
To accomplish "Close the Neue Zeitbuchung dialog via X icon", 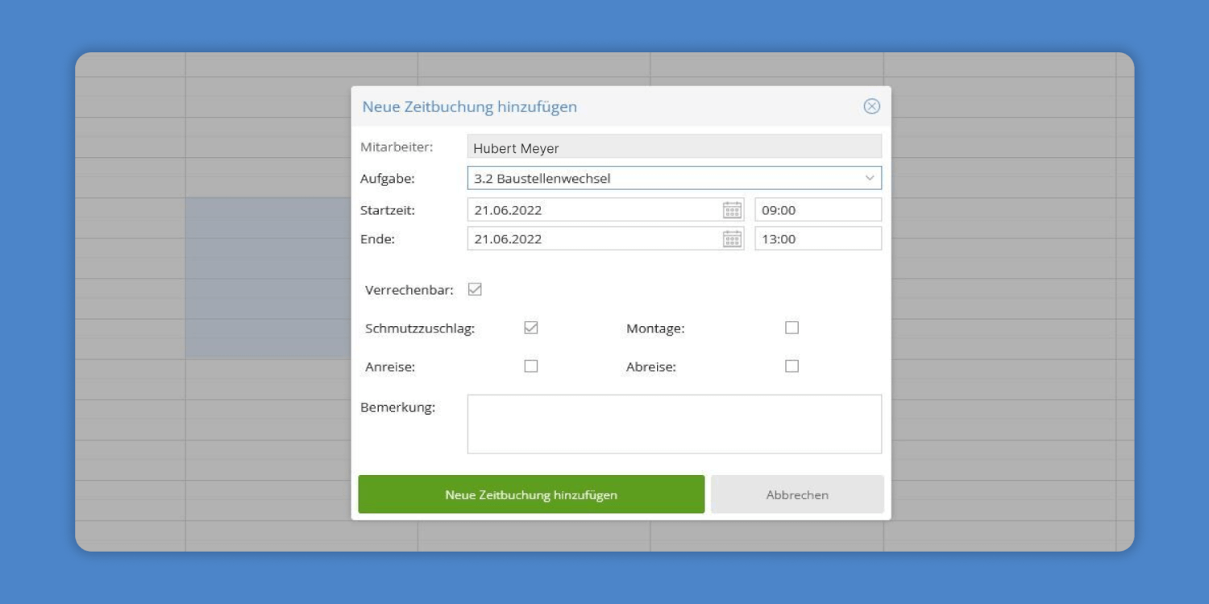I will click(x=871, y=106).
